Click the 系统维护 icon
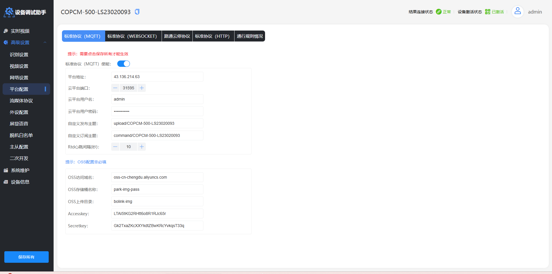 coord(6,170)
